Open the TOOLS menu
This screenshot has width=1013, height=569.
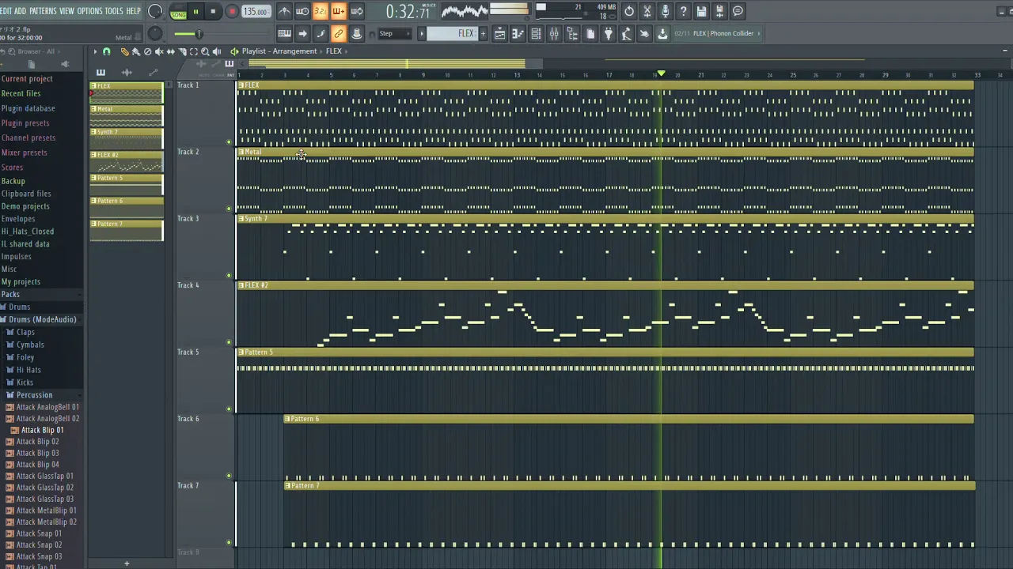coord(114,11)
